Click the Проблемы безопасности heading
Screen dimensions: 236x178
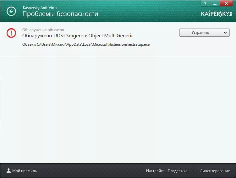click(x=60, y=14)
